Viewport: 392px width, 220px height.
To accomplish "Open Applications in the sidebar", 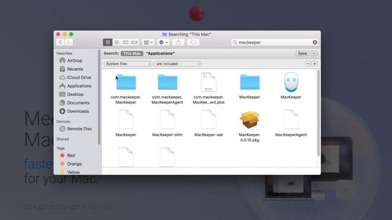I will click(x=79, y=86).
